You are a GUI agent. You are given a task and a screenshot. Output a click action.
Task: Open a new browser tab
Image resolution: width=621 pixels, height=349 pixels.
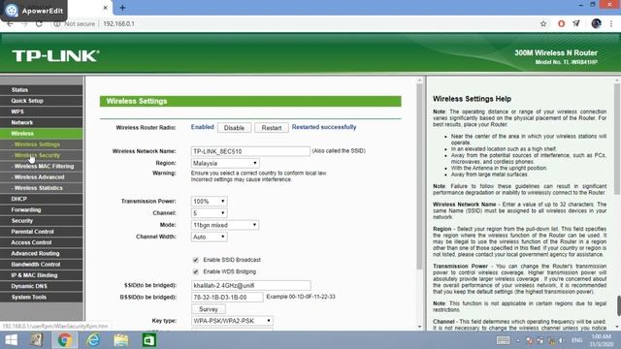pyautogui.click(x=122, y=8)
